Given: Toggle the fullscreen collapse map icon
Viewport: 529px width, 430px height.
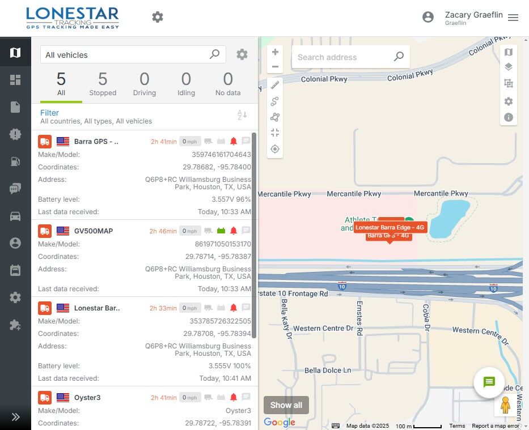Looking at the screenshot, I should pyautogui.click(x=275, y=133).
